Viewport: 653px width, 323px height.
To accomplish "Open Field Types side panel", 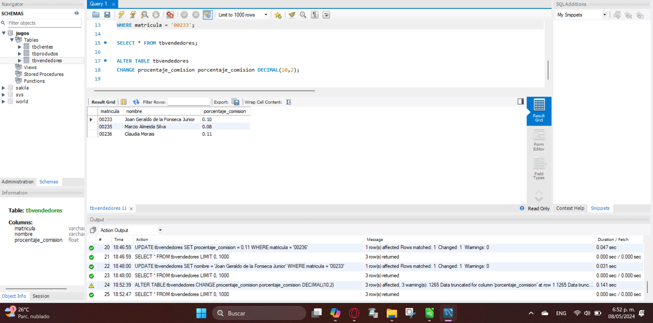I will tap(539, 169).
